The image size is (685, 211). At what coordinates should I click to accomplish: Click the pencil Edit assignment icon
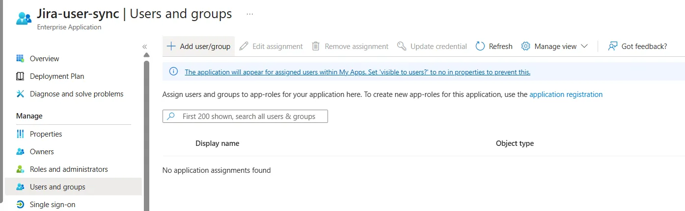pos(244,47)
